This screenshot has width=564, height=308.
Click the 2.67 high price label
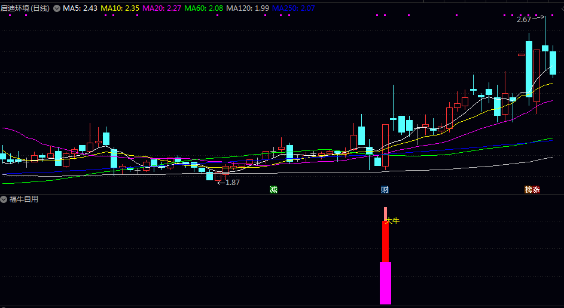point(524,20)
